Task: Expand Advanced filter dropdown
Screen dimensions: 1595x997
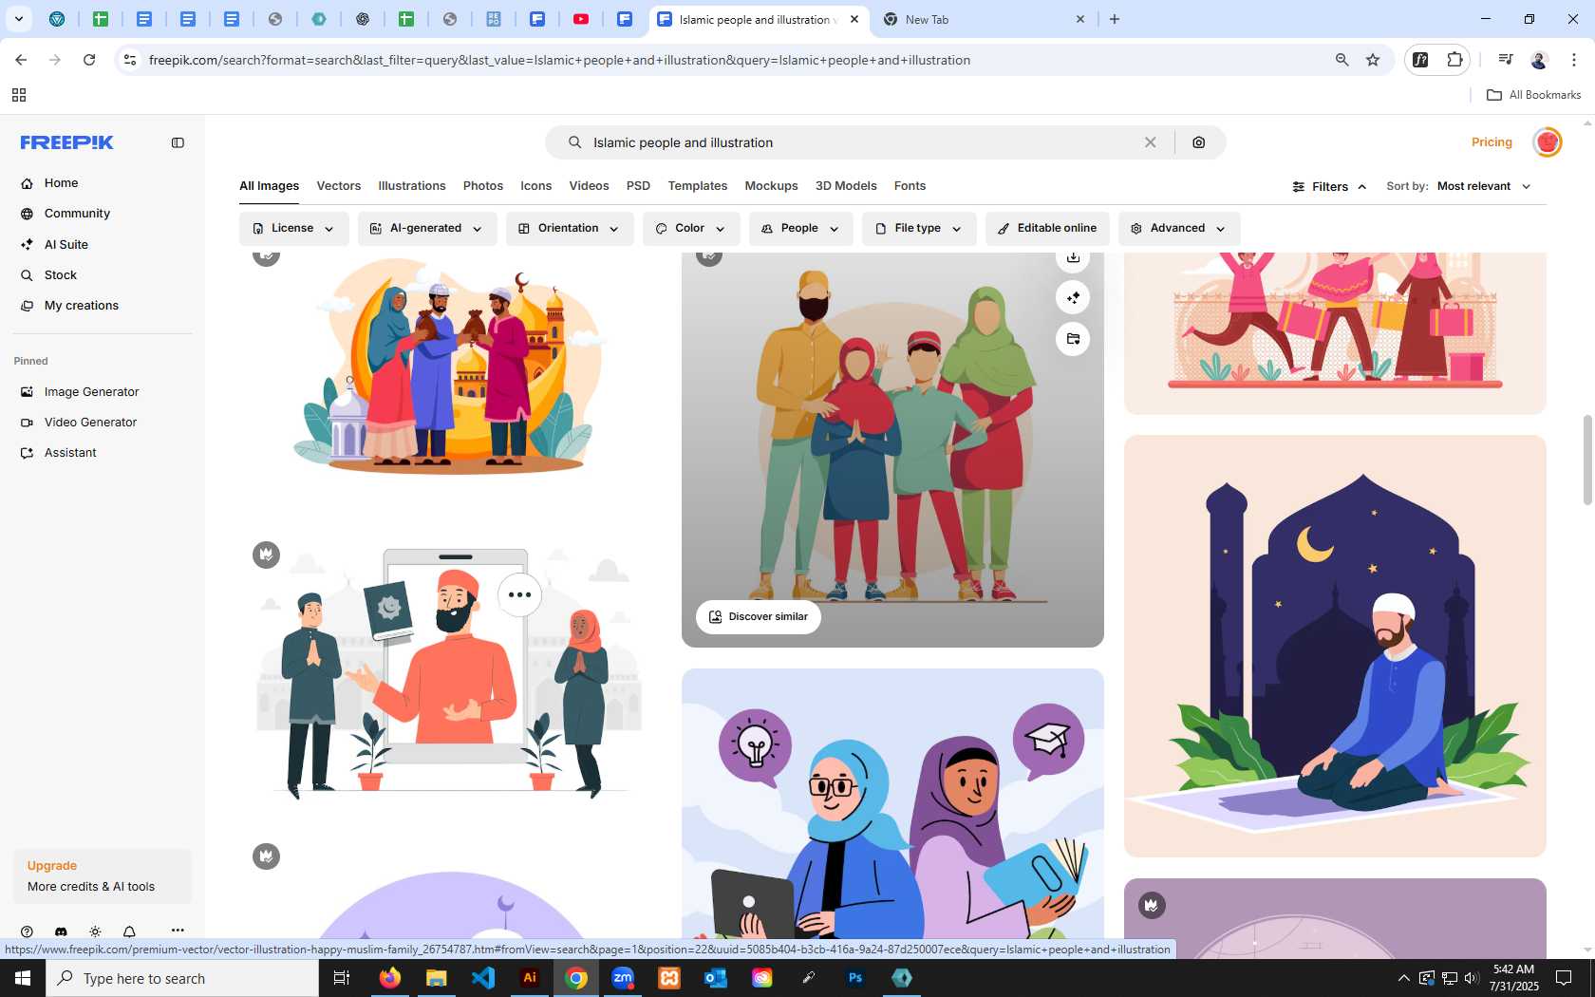Action: point(1179,229)
